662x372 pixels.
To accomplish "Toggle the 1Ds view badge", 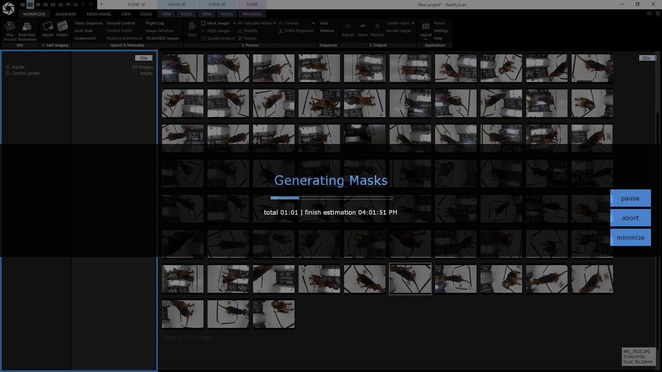I will coord(143,58).
